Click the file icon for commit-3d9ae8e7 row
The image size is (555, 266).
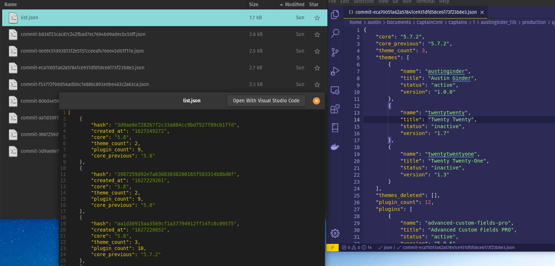[x=13, y=151]
